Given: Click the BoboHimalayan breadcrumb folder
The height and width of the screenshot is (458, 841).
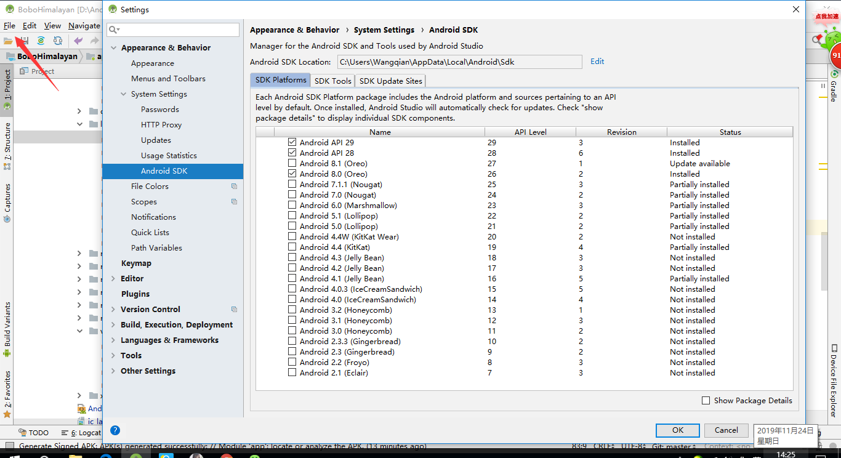Looking at the screenshot, I should tap(42, 56).
